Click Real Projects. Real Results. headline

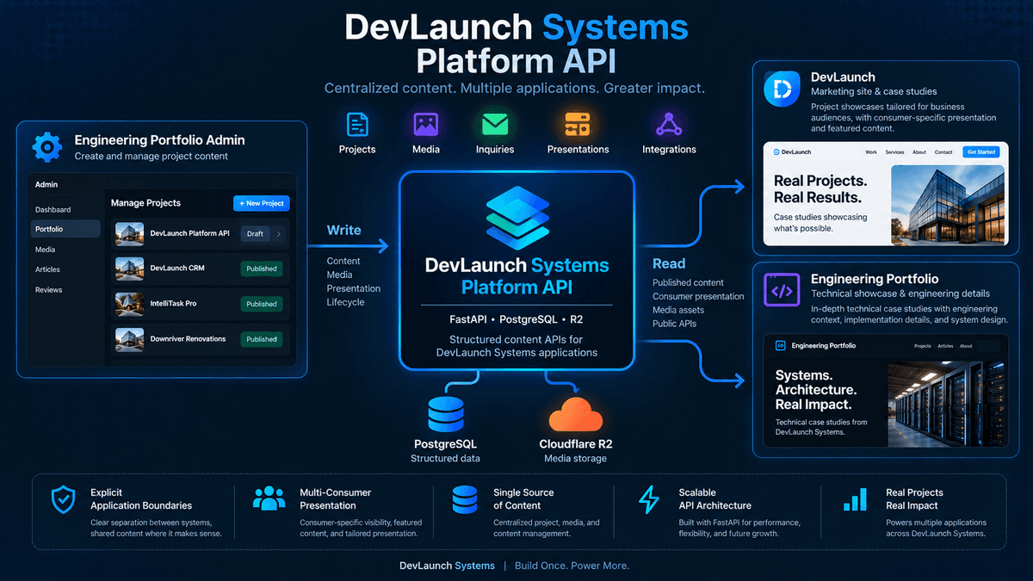(819, 189)
